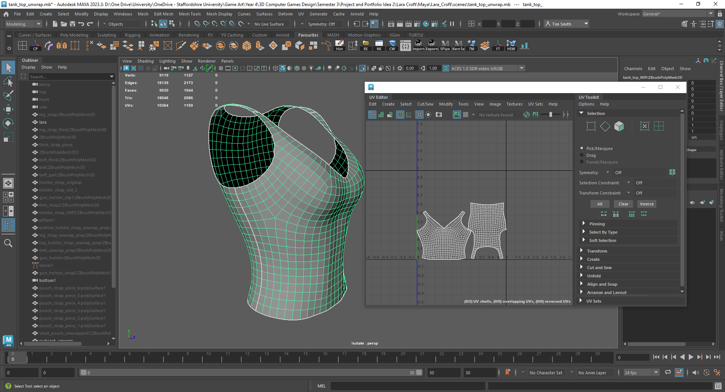Image resolution: width=725 pixels, height=392 pixels.
Task: Collapse the Selection section in UV Toolkit
Action: click(582, 113)
